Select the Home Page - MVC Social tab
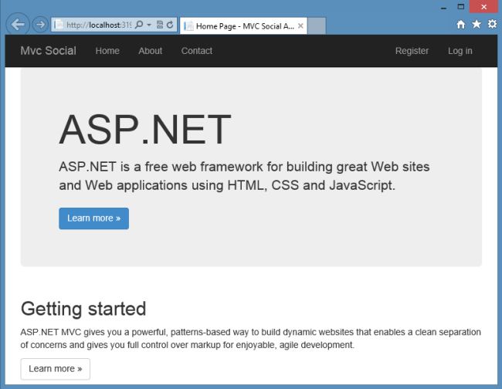The height and width of the screenshot is (389, 502). (243, 26)
